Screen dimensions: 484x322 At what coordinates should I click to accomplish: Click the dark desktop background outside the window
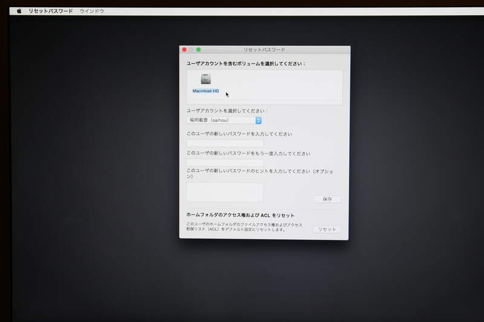(91, 181)
